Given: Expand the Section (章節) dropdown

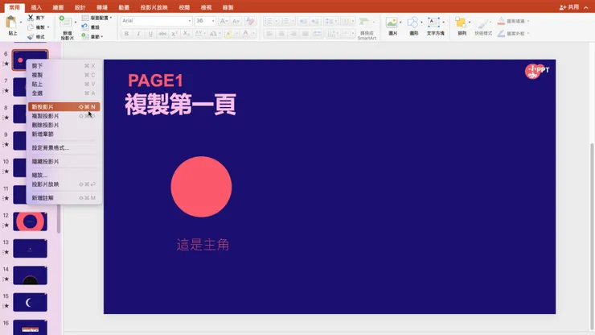Looking at the screenshot, I should click(x=102, y=37).
